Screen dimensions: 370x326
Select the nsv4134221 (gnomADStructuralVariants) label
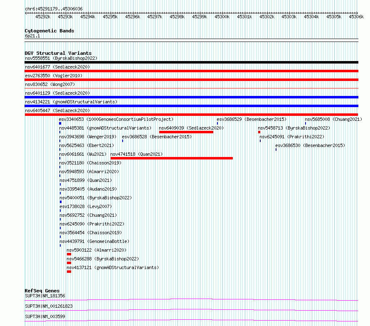[x=71, y=102]
